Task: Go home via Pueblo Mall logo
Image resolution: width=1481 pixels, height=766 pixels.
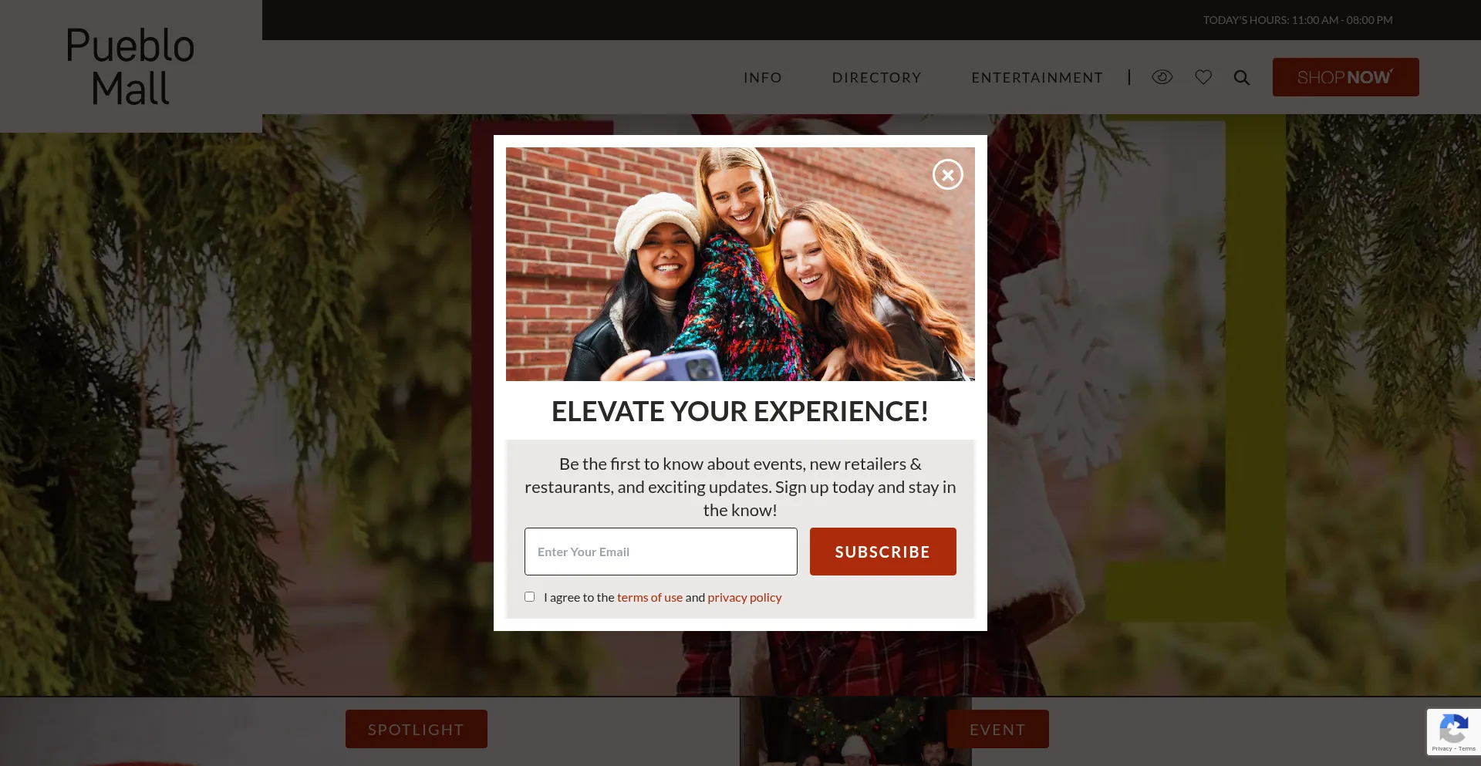Action: (x=130, y=66)
